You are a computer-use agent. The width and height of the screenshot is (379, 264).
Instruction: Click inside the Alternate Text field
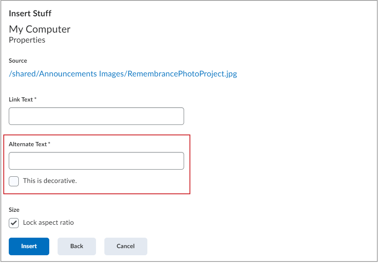coord(96,160)
